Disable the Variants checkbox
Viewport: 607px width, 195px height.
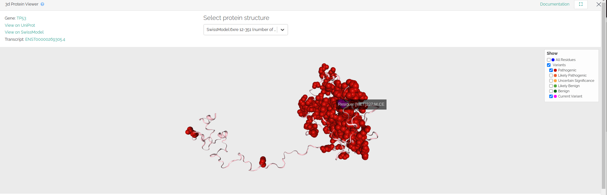click(x=549, y=65)
